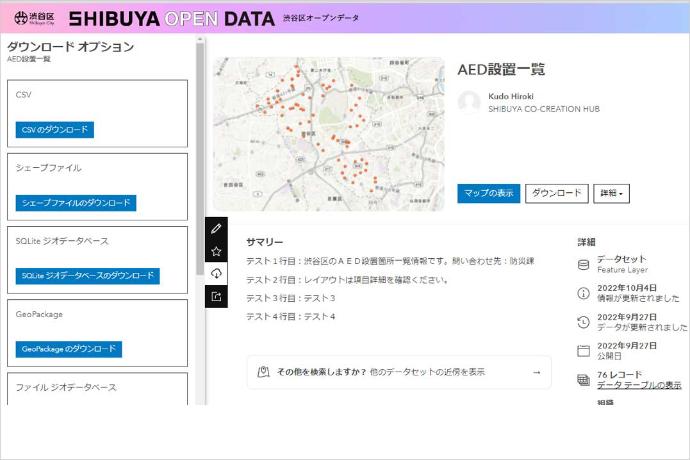Download the GeoPackage file
The width and height of the screenshot is (690, 460).
pos(69,349)
